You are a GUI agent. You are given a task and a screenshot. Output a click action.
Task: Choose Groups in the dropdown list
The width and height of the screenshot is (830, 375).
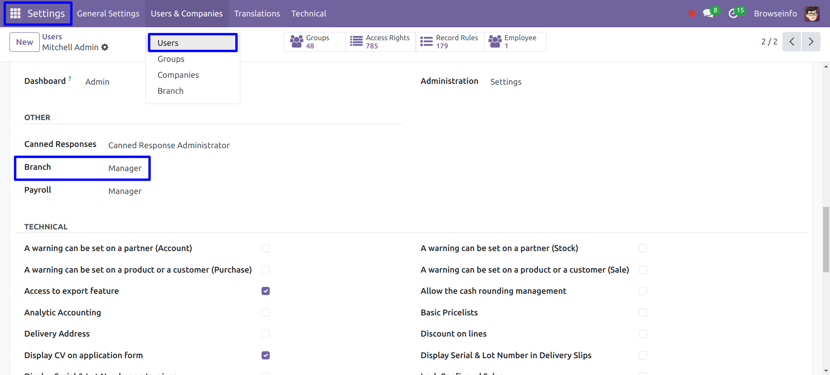[171, 59]
